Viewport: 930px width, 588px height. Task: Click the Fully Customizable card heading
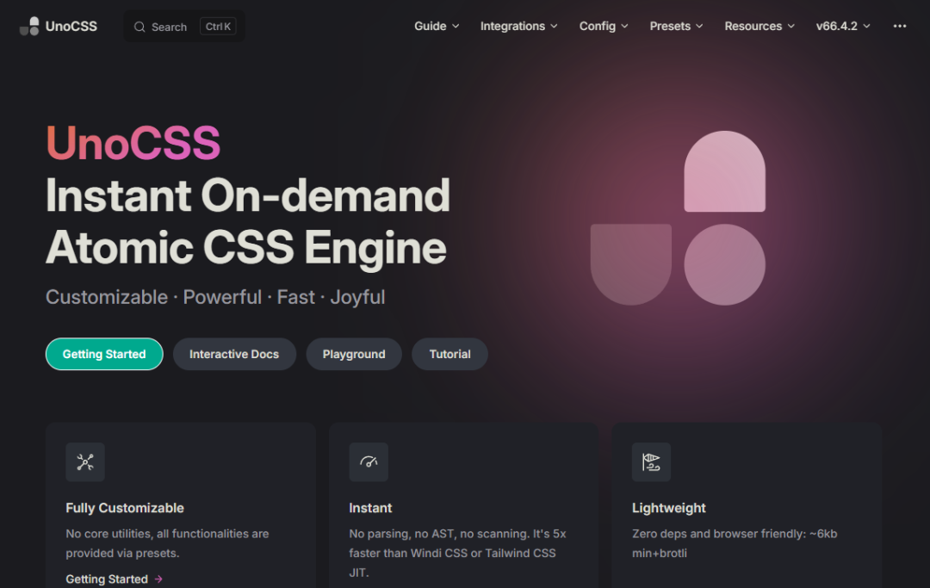(125, 508)
